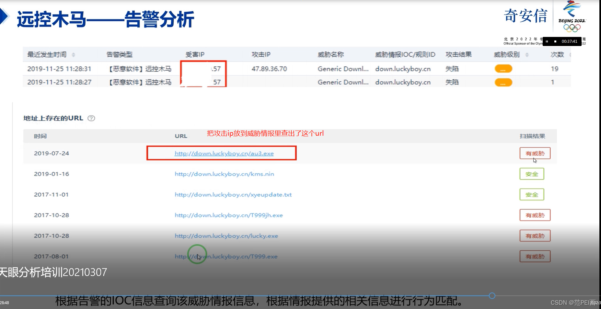The image size is (601, 309).
Task: Click date 2019-01-16 in URL table
Action: 52,174
